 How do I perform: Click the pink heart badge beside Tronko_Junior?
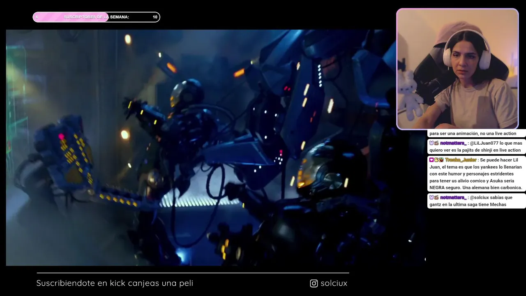[x=431, y=160]
